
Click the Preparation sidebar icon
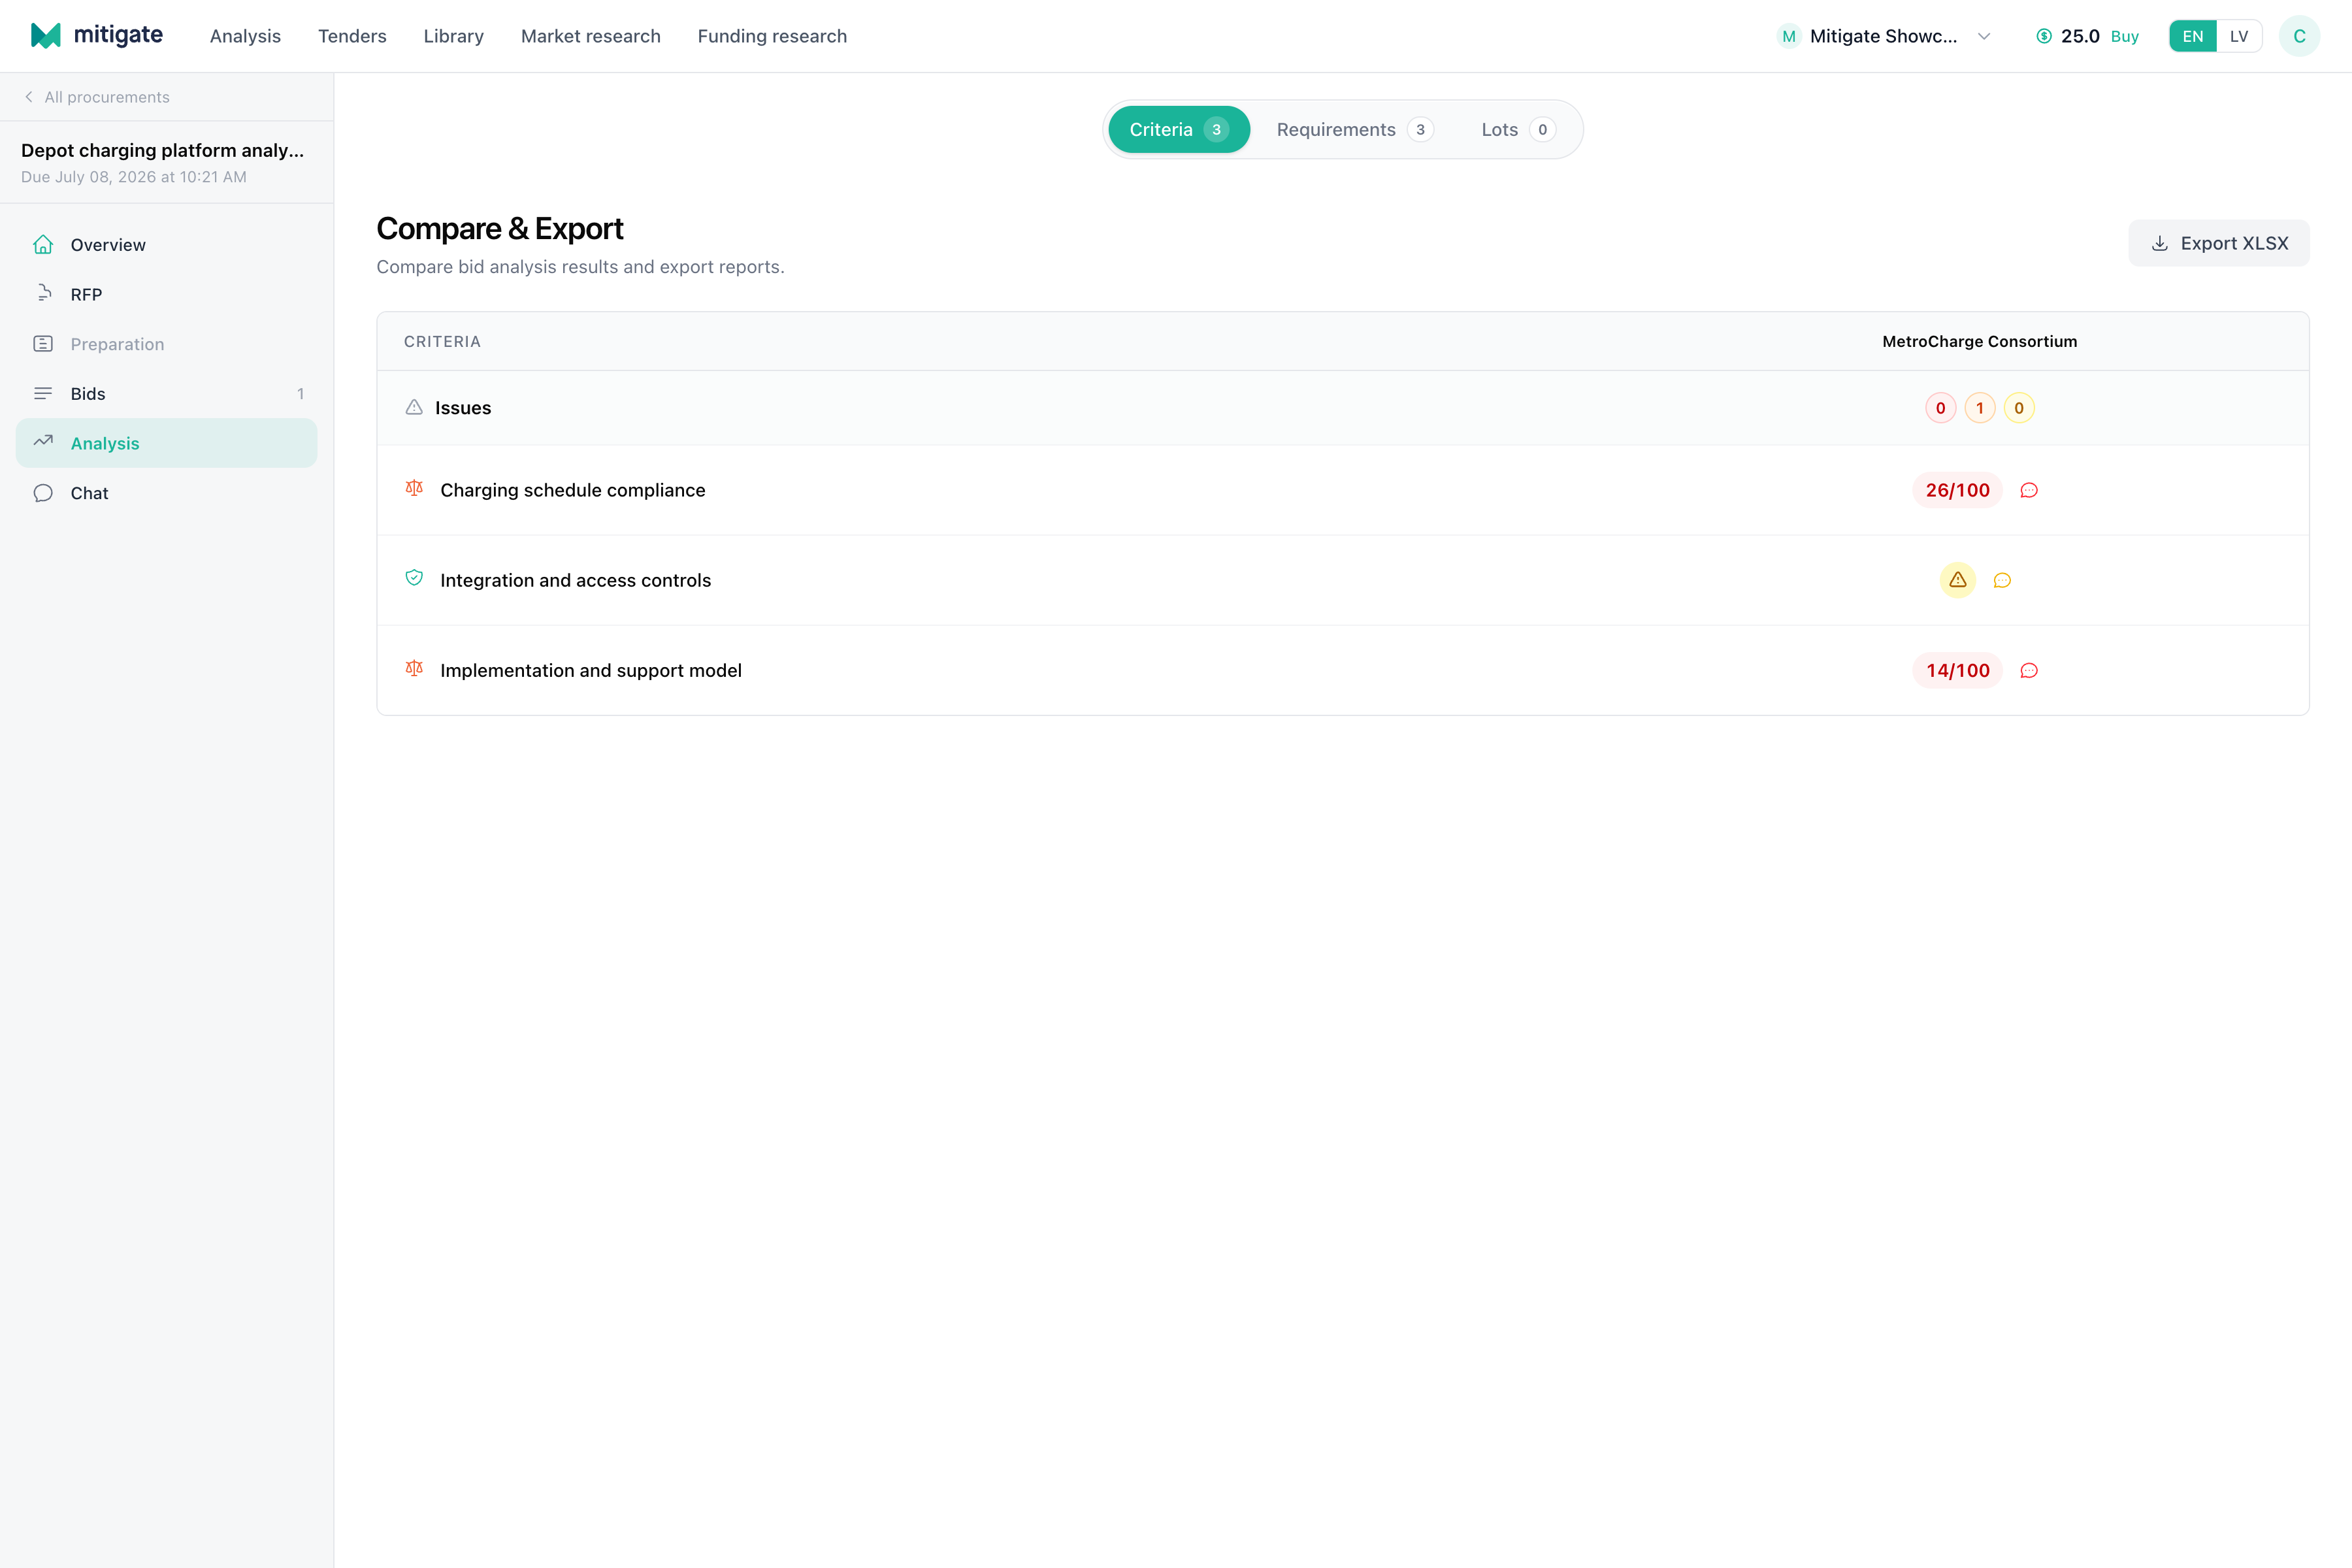43,344
